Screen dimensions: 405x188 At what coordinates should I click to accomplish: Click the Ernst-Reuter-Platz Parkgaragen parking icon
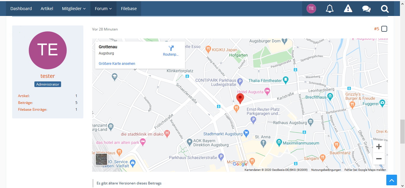tap(253, 120)
